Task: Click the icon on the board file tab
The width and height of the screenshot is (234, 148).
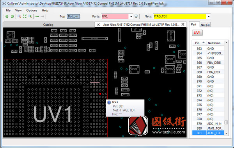Action: [98, 25]
